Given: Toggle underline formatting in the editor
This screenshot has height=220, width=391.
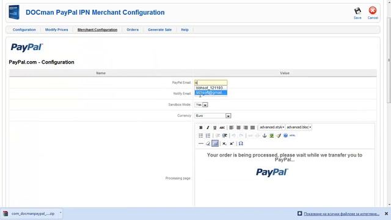Looking at the screenshot, I should (x=214, y=128).
